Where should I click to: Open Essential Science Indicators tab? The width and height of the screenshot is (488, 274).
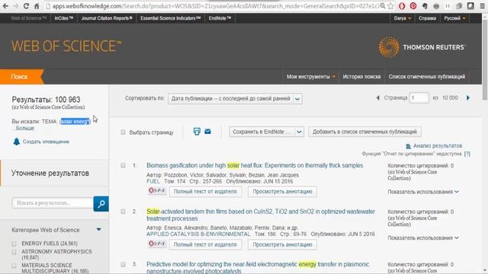tap(171, 18)
